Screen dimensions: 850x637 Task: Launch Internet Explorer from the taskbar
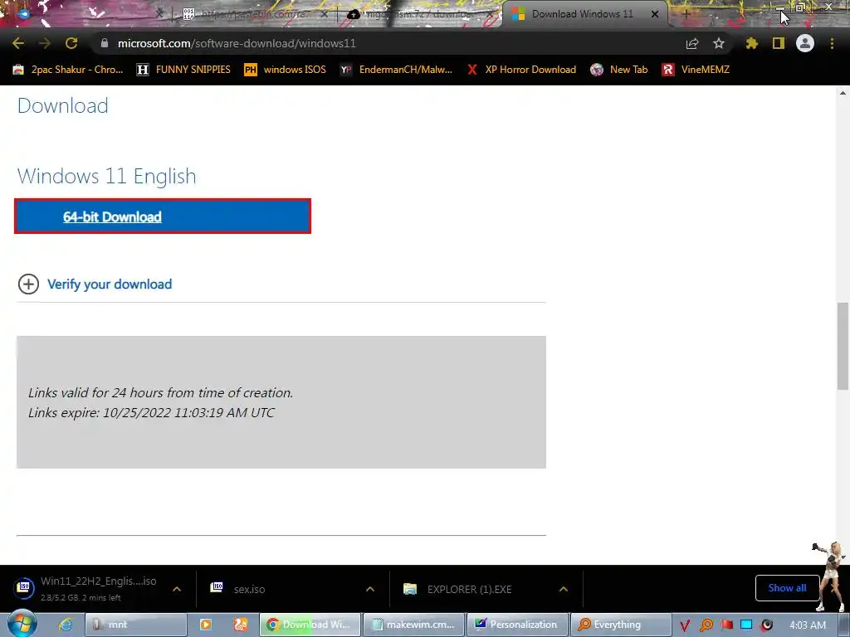tap(65, 625)
